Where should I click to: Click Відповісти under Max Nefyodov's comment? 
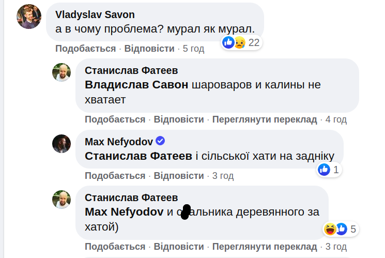pyautogui.click(x=179, y=176)
